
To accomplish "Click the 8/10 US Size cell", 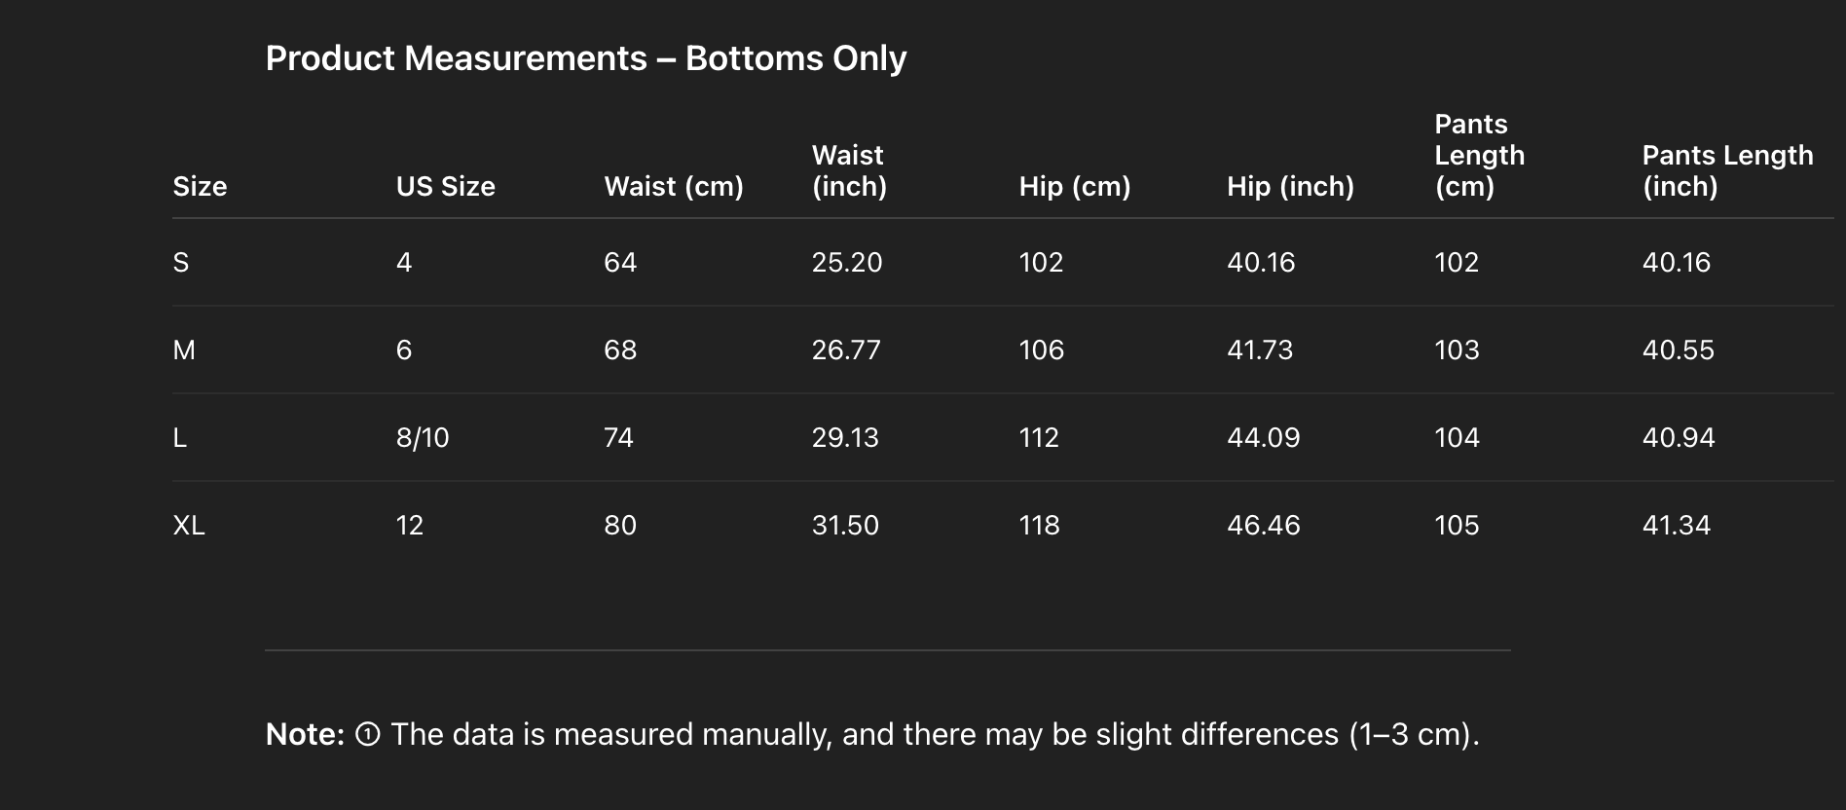I will pyautogui.click(x=423, y=437).
